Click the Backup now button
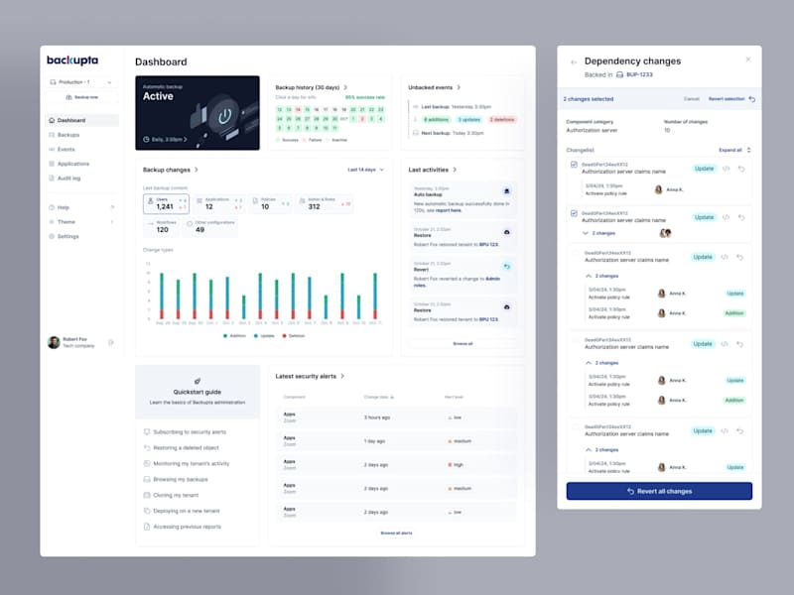Screen dimensions: 794x595 tap(82, 97)
